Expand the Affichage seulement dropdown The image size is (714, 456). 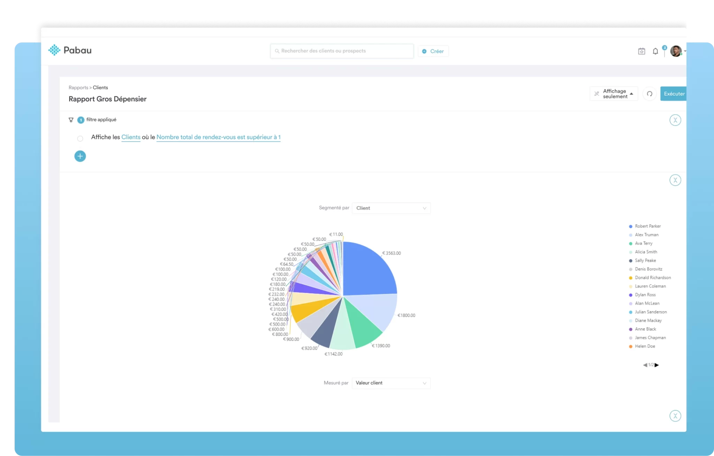pyautogui.click(x=614, y=94)
